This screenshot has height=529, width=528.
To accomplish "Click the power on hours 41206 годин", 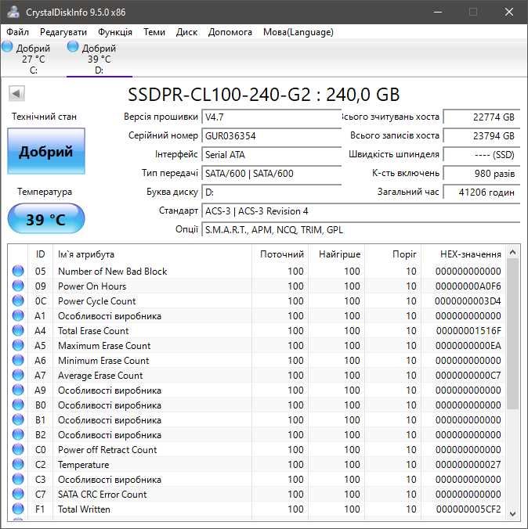I will pos(481,193).
